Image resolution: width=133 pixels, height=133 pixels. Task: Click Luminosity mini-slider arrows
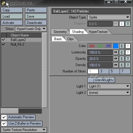point(116,53)
